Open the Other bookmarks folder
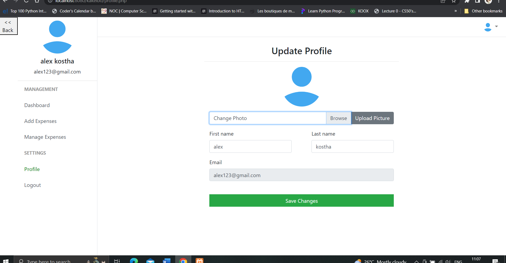This screenshot has height=263, width=506. 483,11
